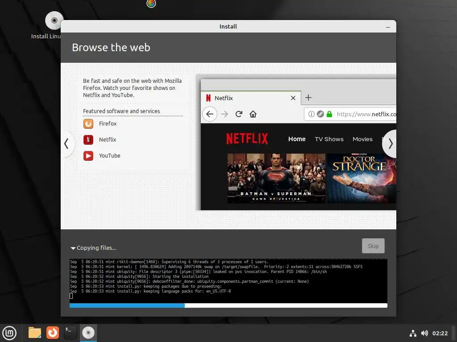Click the installation progress bar

coord(228,305)
